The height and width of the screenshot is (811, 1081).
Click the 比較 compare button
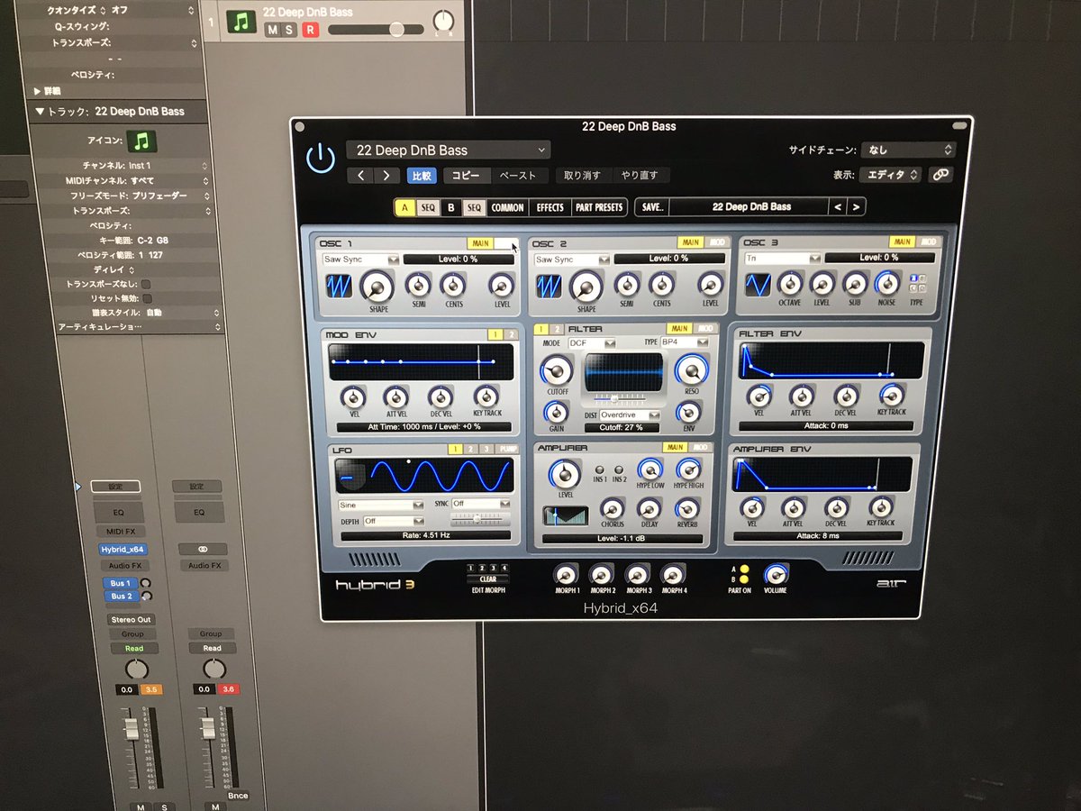tap(421, 175)
